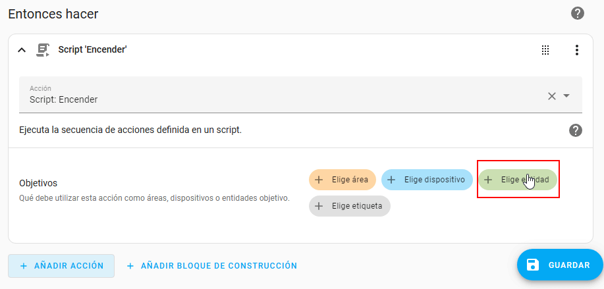Click plus icon on Elige etiqueta chip
The height and width of the screenshot is (289, 604).
click(319, 206)
